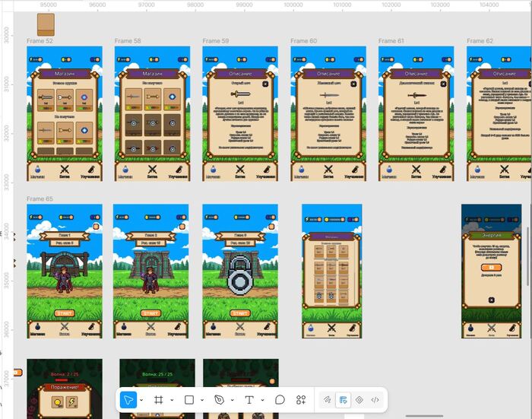
Task: Click the code brackets icon in toolbar
Action: 375,400
